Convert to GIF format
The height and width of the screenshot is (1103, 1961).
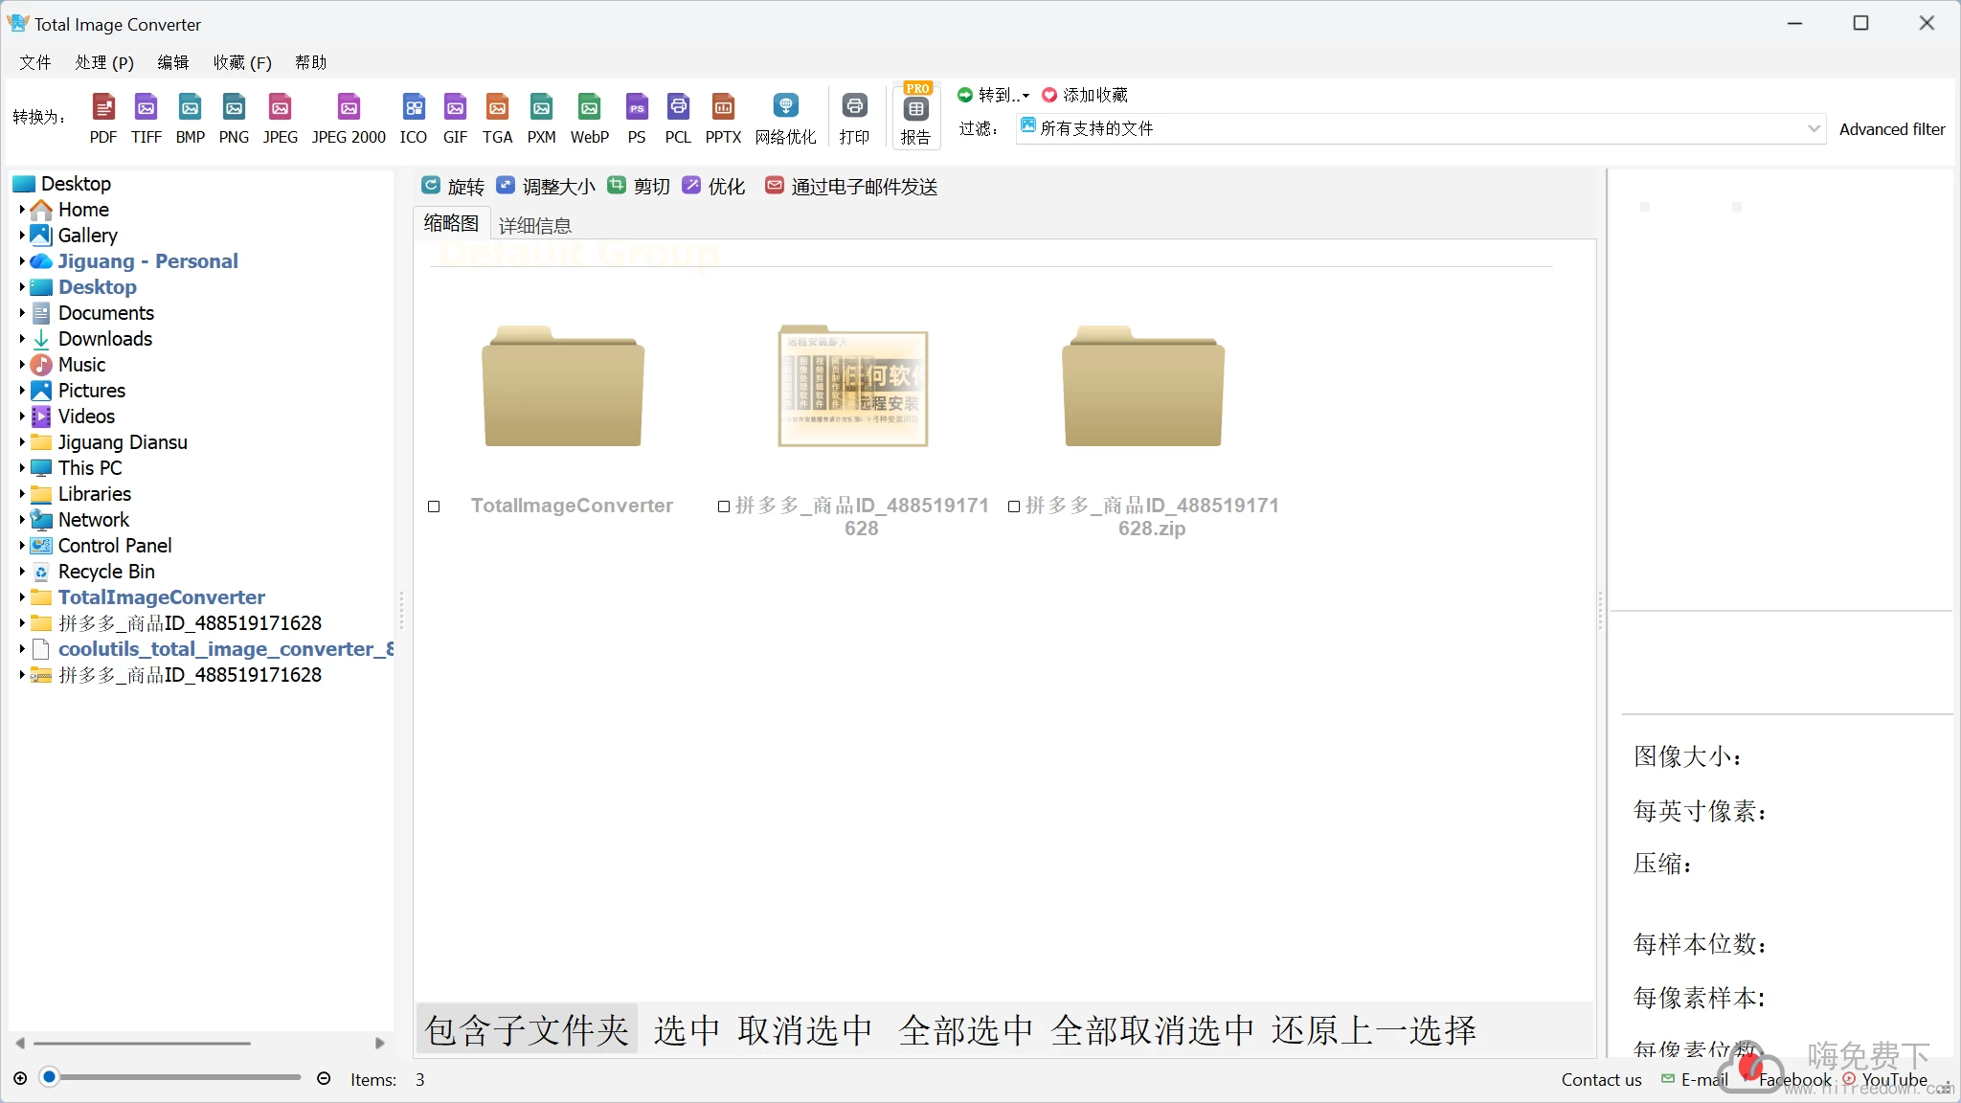click(x=456, y=118)
